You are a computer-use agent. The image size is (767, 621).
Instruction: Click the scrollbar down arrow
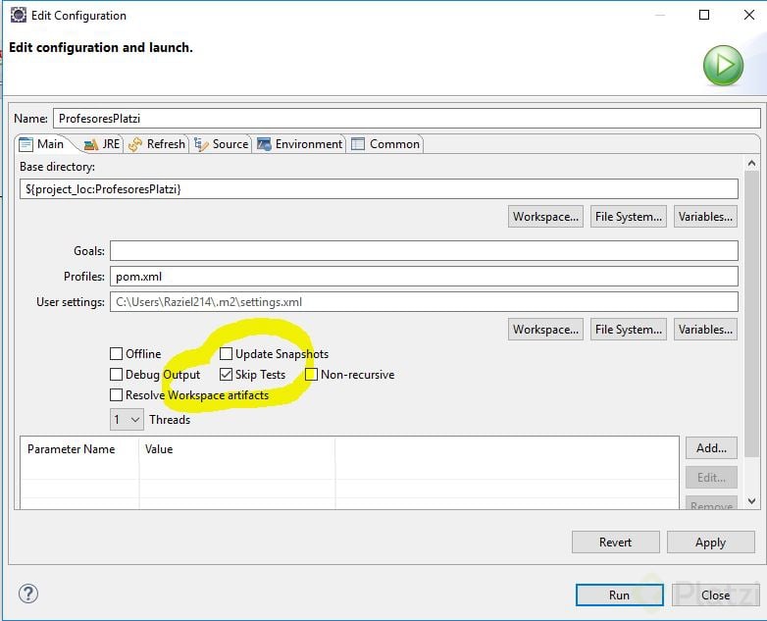pyautogui.click(x=752, y=501)
